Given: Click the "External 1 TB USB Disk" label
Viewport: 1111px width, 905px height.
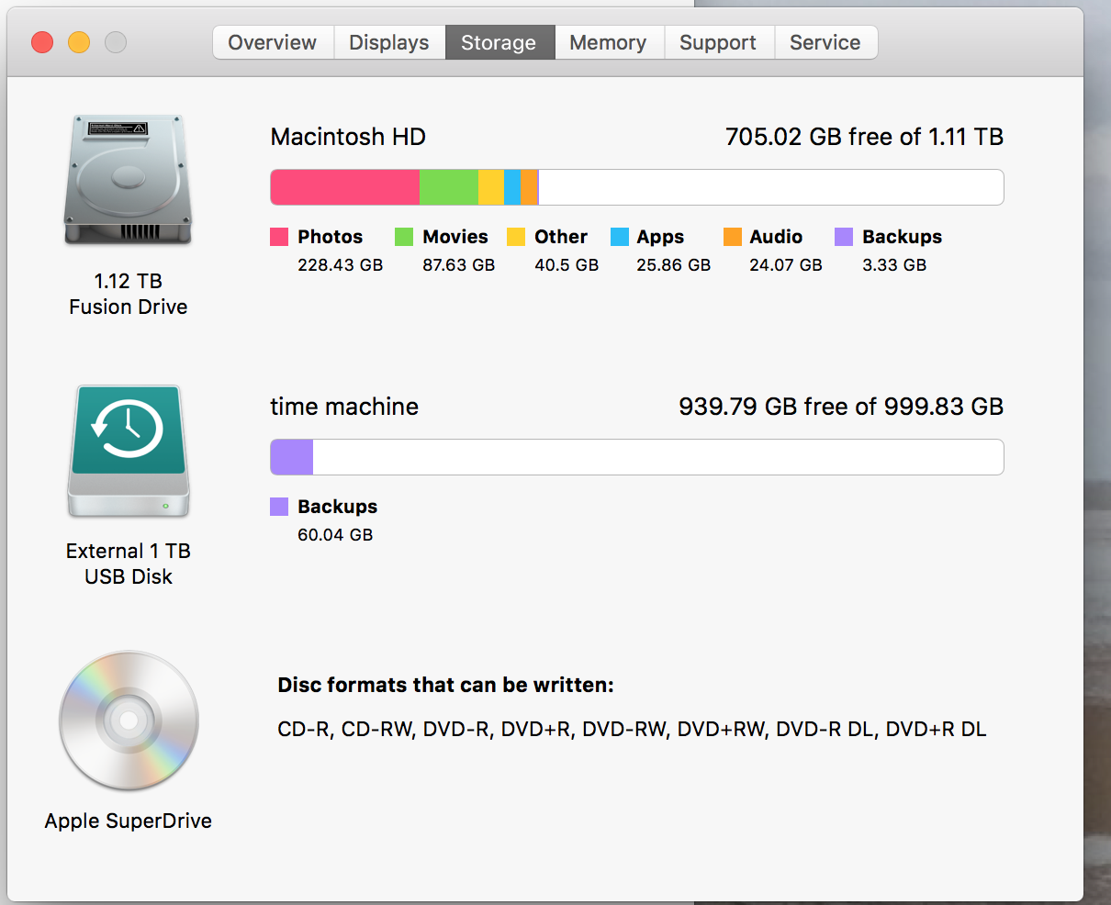Looking at the screenshot, I should tap(129, 564).
